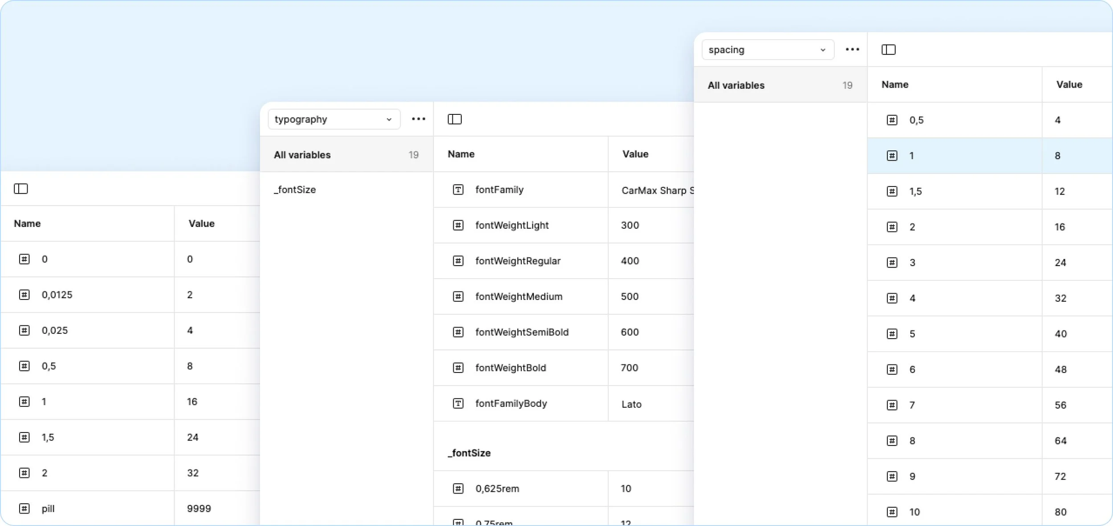This screenshot has height=526, width=1113.
Task: Open the typography collection dropdown
Action: click(334, 119)
